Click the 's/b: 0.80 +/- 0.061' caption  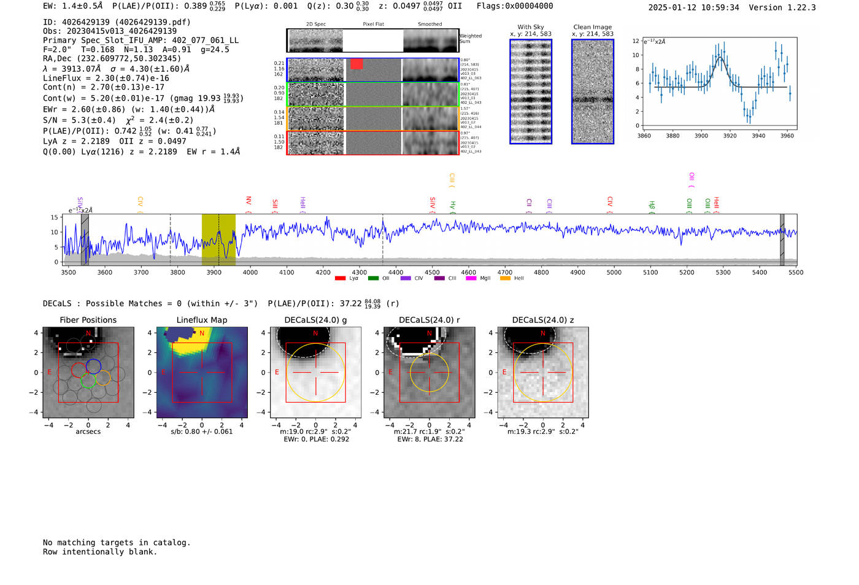click(202, 432)
